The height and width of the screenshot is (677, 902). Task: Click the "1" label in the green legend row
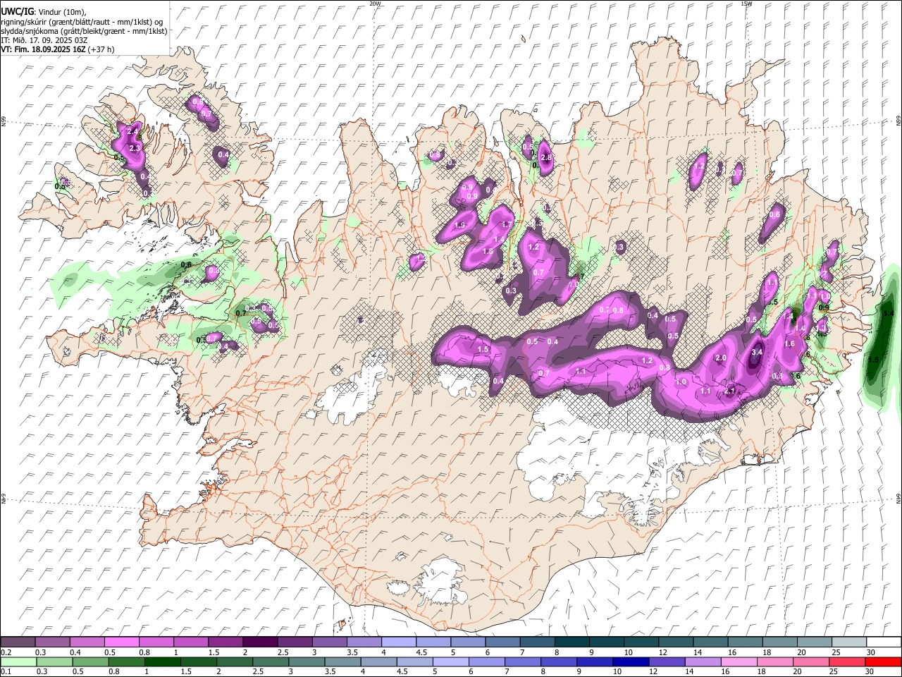click(x=147, y=672)
